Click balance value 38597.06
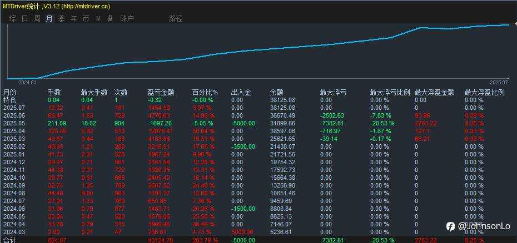Screen dimensions: 517x243 point(282,131)
